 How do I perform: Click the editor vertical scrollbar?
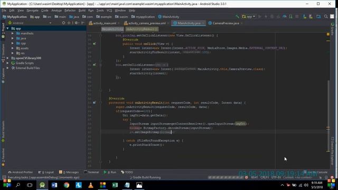328,116
